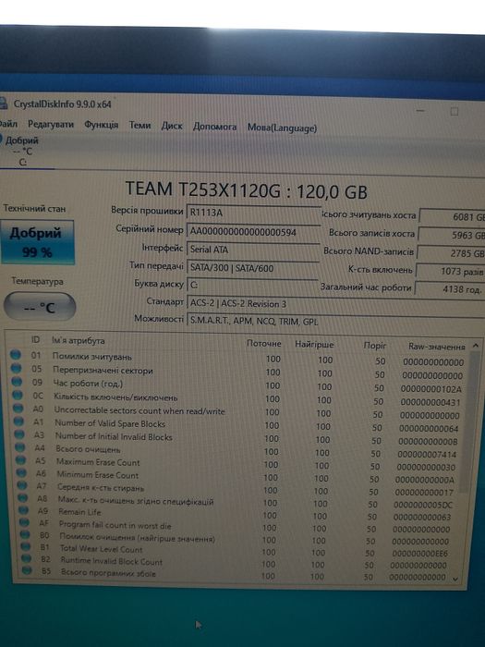The height and width of the screenshot is (647, 485).
Task: Click the Raw-значення column header
Action: coord(437,347)
